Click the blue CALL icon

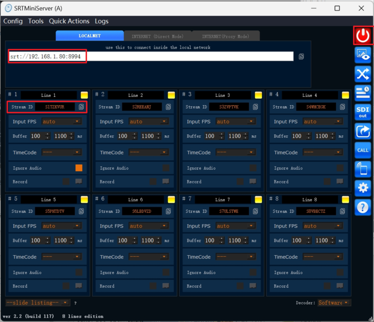(x=363, y=150)
